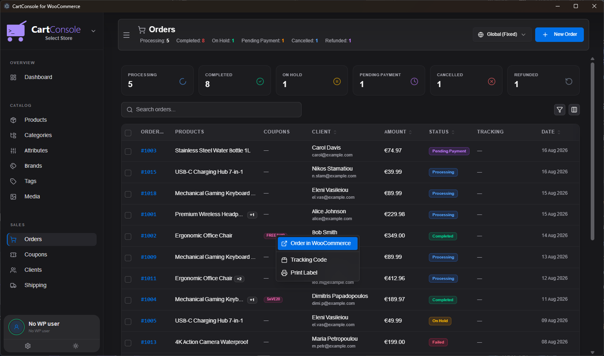
Task: Open order link #1003
Action: pyautogui.click(x=149, y=151)
